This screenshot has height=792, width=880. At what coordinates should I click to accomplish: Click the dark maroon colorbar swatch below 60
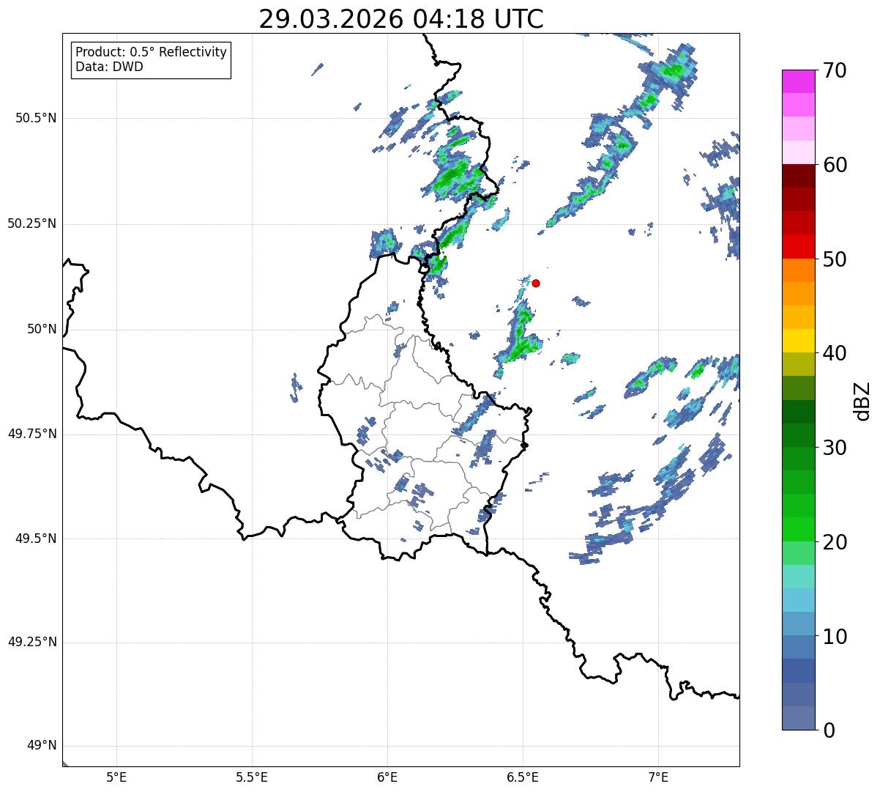[x=798, y=176]
